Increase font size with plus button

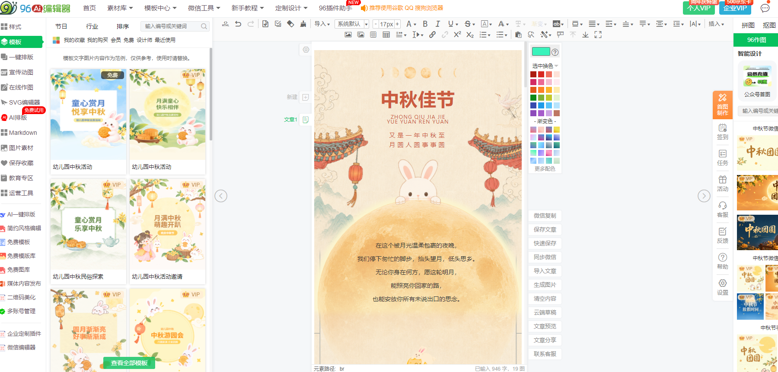coord(397,24)
